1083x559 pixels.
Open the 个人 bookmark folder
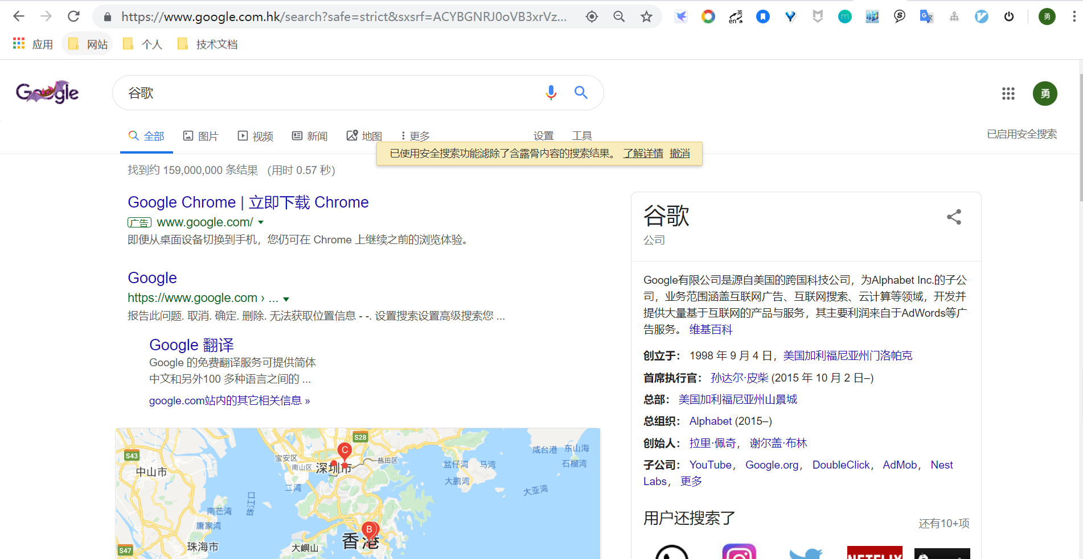(142, 44)
